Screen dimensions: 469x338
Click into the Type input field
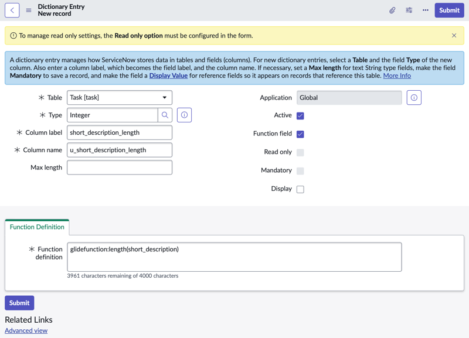pyautogui.click(x=113, y=115)
